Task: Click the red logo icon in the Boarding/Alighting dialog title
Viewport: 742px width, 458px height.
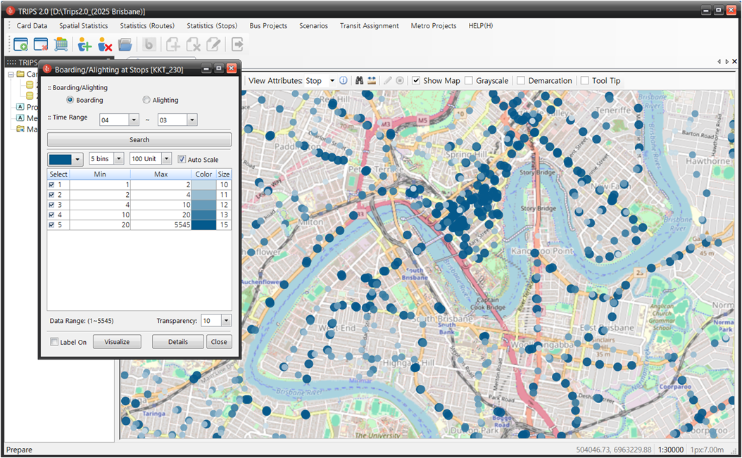Action: point(47,69)
